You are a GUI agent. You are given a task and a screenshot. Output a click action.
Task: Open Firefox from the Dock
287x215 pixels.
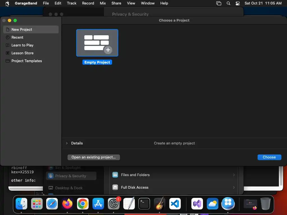67,204
